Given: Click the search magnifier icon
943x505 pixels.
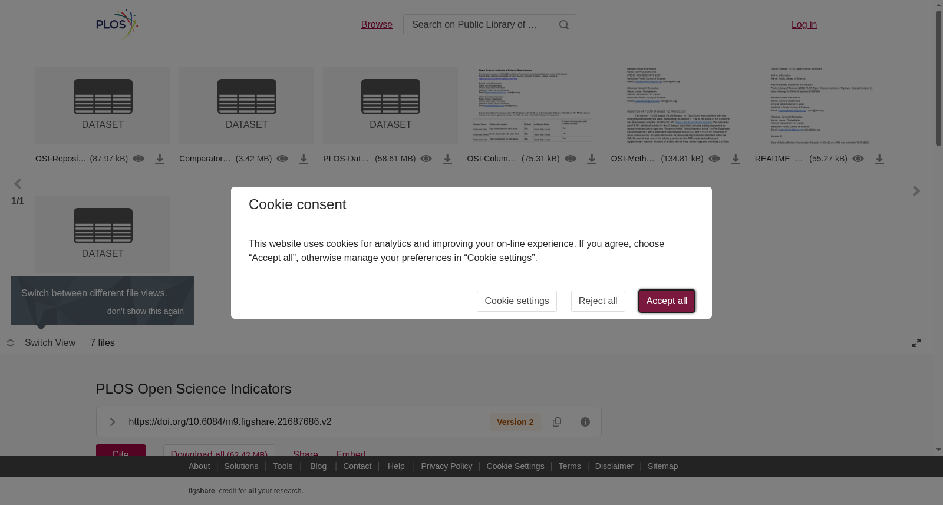Looking at the screenshot, I should click(564, 25).
